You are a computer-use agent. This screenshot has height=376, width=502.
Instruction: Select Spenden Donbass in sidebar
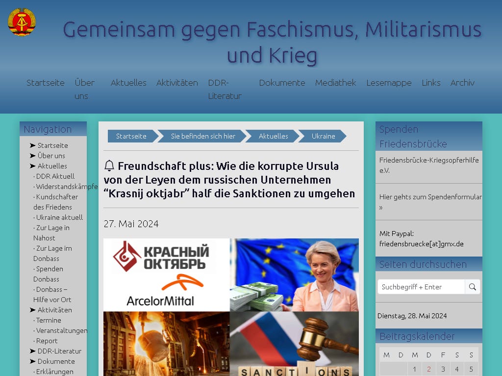click(x=48, y=274)
